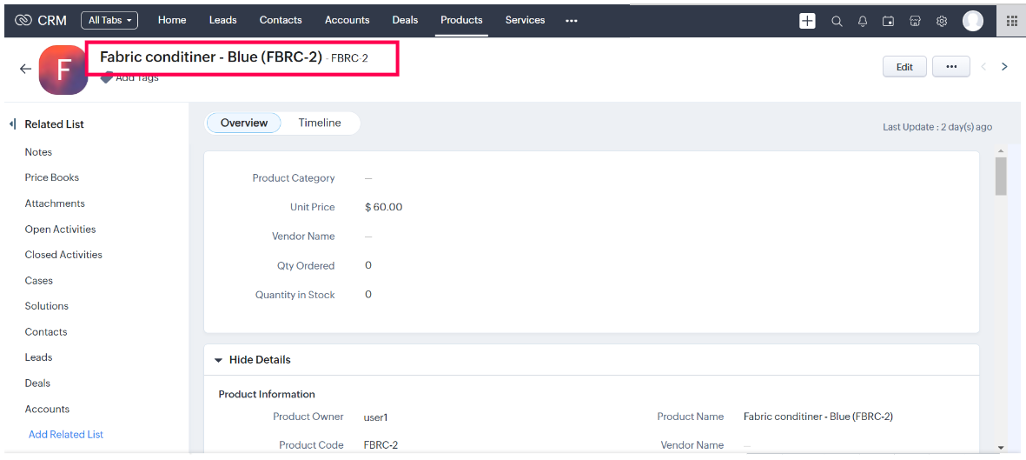This screenshot has width=1026, height=460.
Task: Open the Accounts tab in navigation bar
Action: click(x=347, y=20)
